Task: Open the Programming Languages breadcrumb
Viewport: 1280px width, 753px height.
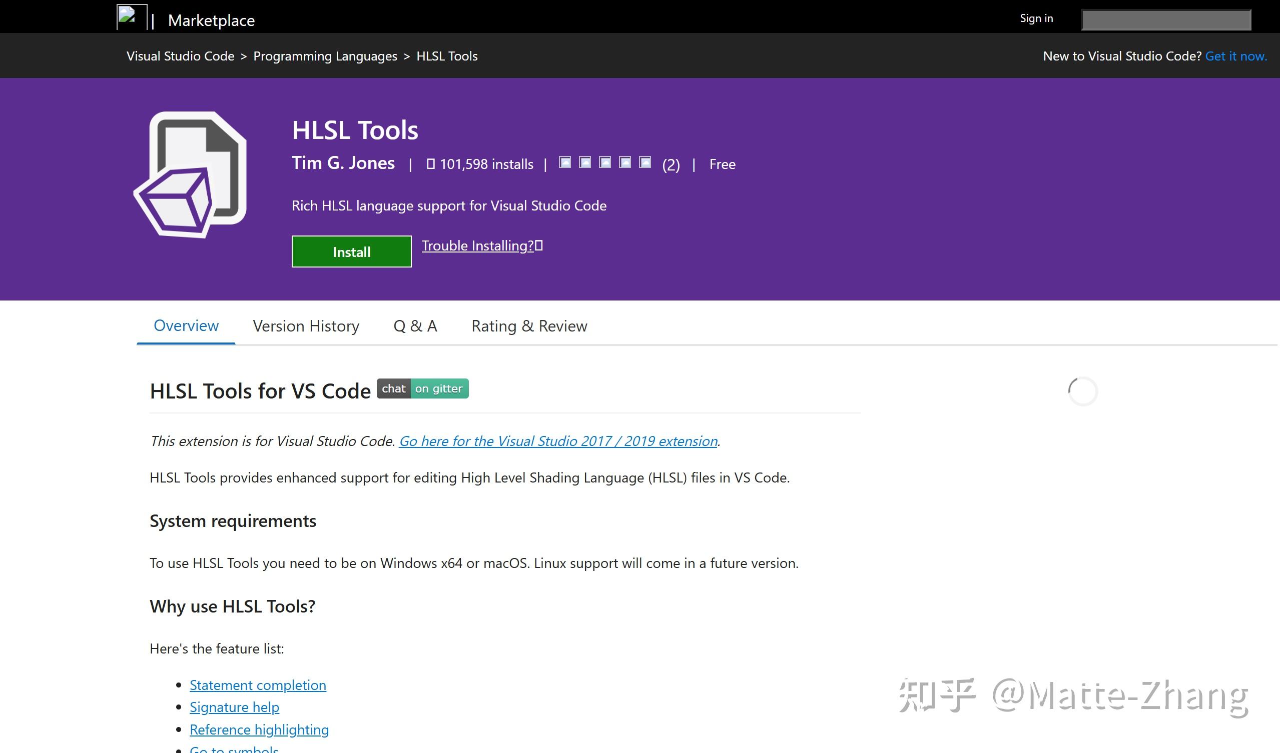Action: [x=325, y=56]
